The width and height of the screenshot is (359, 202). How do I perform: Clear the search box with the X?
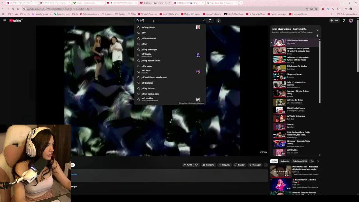coord(204,20)
